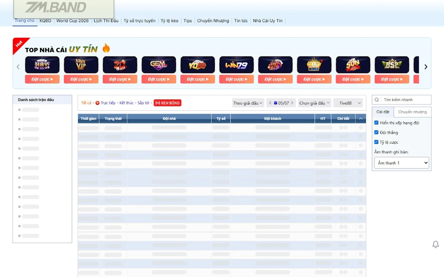Open the WIN79 bookmaker logo
The height and width of the screenshot is (277, 444).
point(236,65)
